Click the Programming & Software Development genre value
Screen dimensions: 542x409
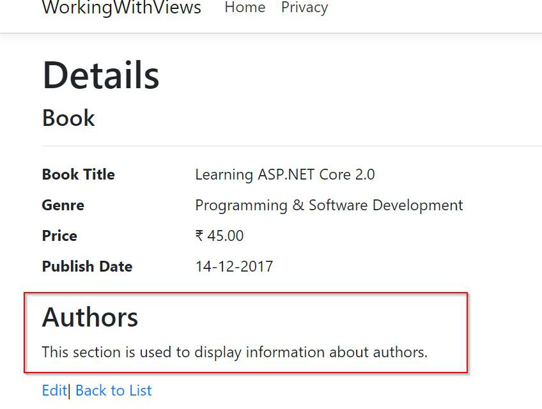329,205
